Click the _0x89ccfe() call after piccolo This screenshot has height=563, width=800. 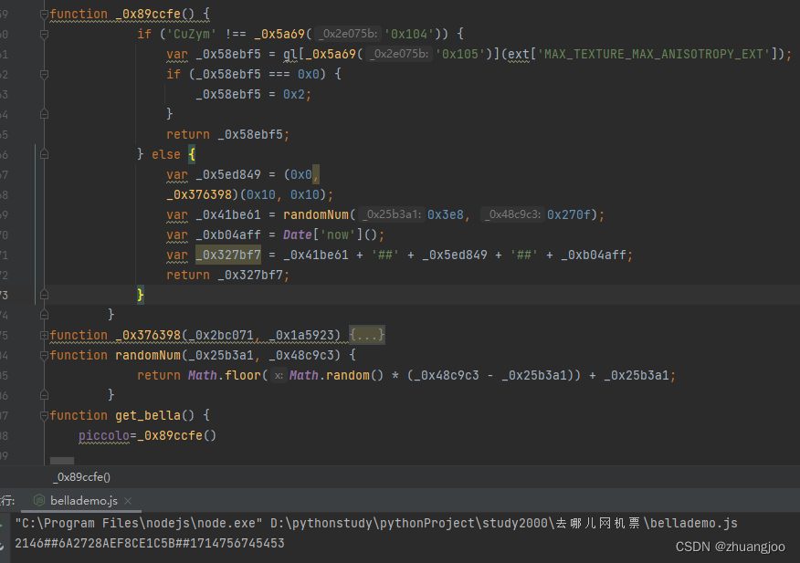point(177,435)
